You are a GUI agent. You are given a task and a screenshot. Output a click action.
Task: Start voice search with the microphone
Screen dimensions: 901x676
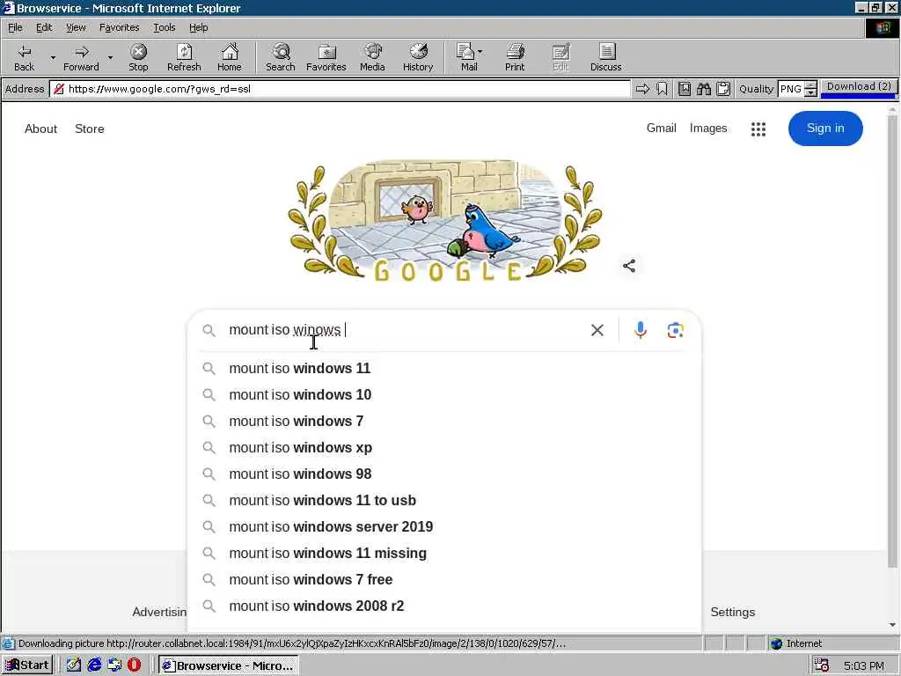click(641, 330)
